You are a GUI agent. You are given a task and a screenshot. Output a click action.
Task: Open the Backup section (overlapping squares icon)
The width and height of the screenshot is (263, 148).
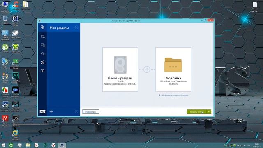tap(42, 28)
